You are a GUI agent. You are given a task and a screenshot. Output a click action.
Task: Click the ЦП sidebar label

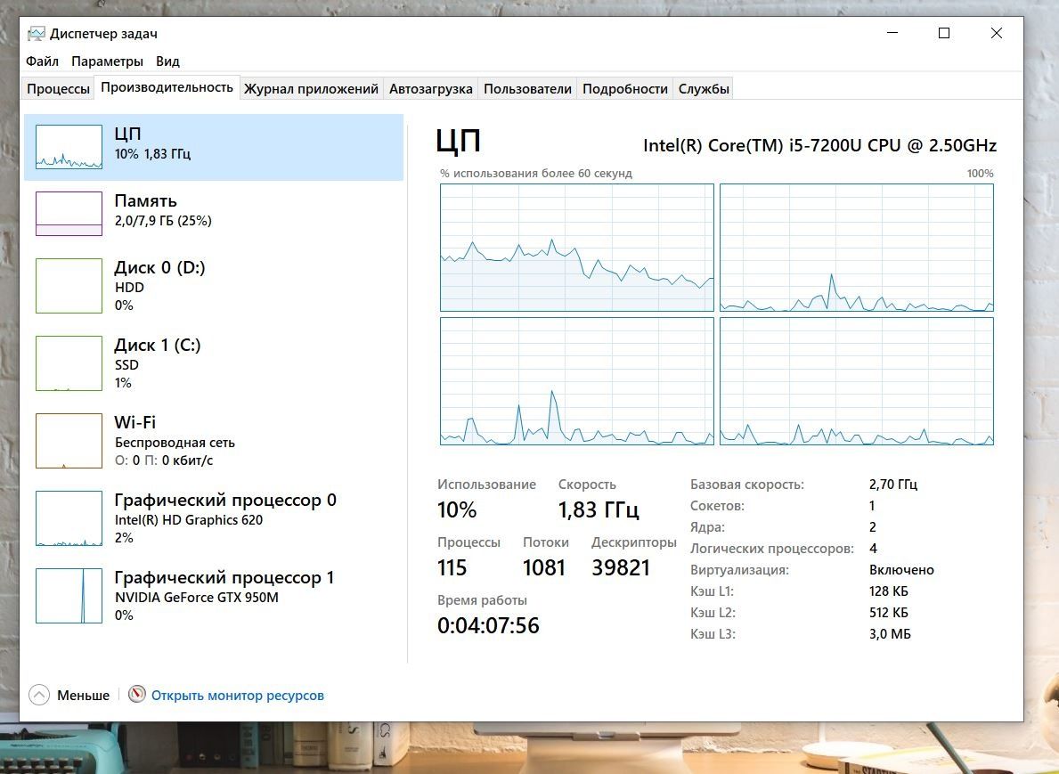(127, 134)
